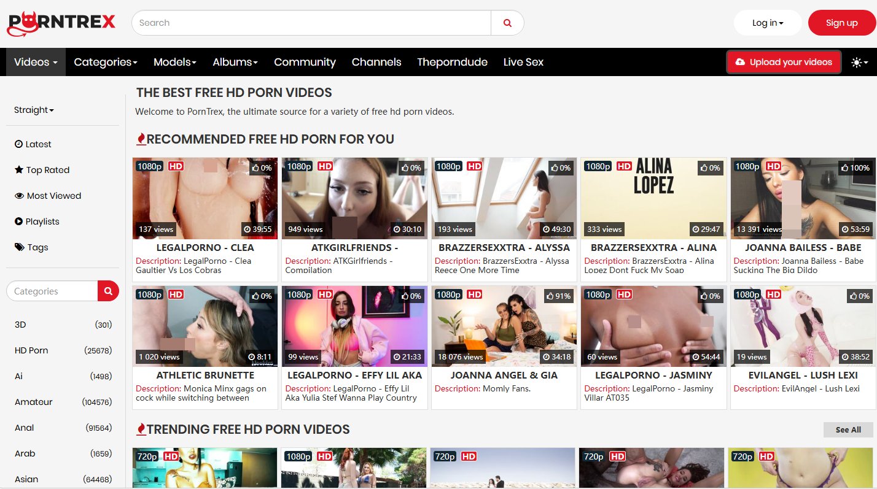
Task: Click the 49:30 duration label
Action: click(x=558, y=229)
